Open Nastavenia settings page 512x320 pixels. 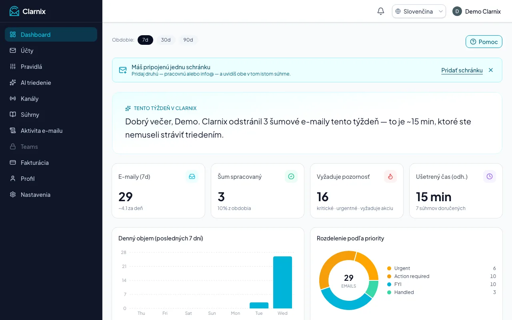point(51,194)
